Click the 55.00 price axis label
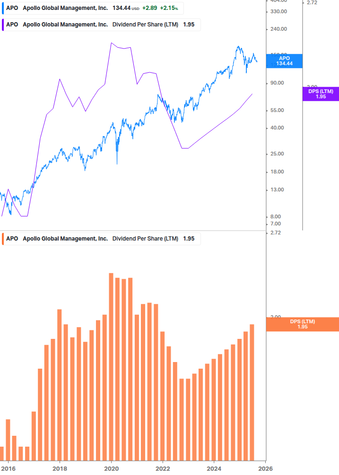The height and width of the screenshot is (475, 339). 277,111
